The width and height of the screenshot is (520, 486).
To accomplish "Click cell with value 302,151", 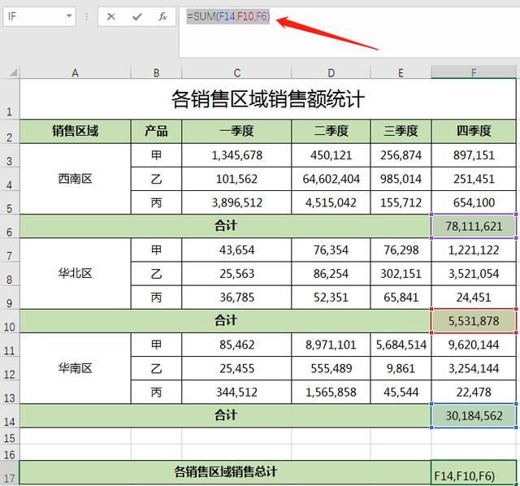I will point(401,274).
